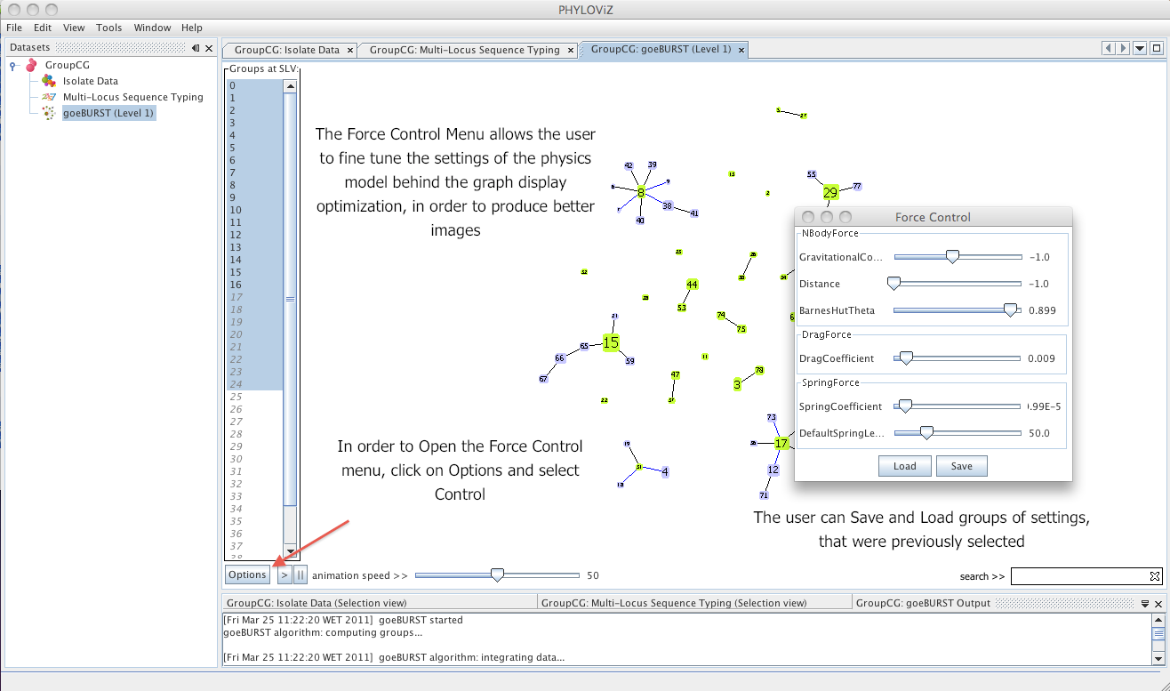Click the Isolate Data tree icon
Image resolution: width=1170 pixels, height=691 pixels.
pyautogui.click(x=48, y=81)
